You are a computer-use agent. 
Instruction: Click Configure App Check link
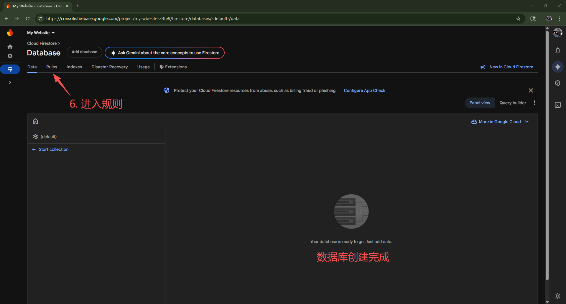coord(364,90)
